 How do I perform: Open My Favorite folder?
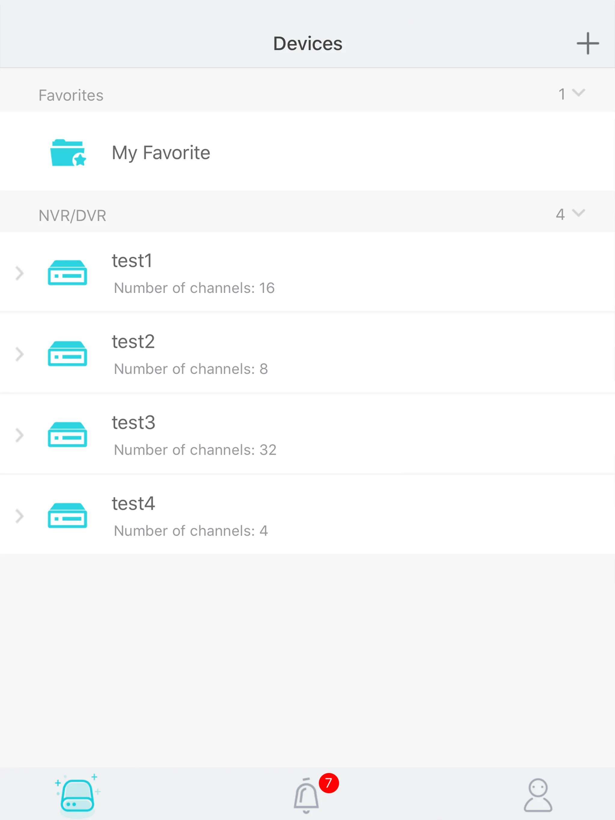pos(307,152)
